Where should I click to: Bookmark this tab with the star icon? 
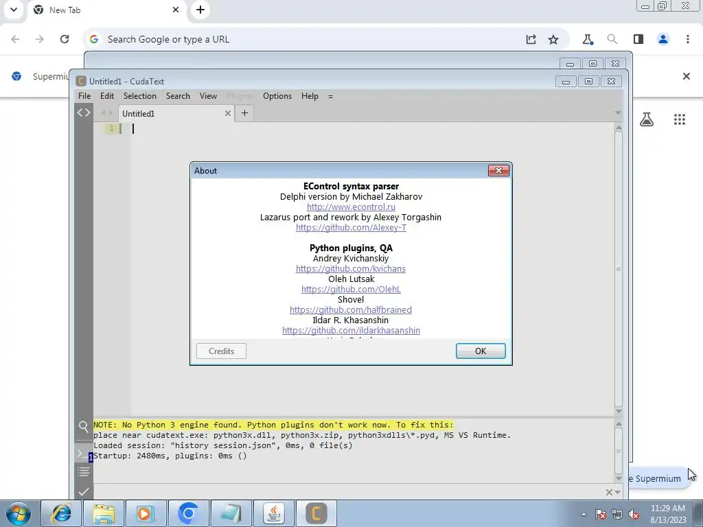pos(553,39)
